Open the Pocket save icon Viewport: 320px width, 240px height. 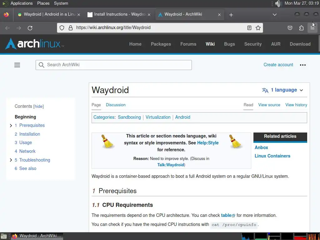[x=290, y=28]
